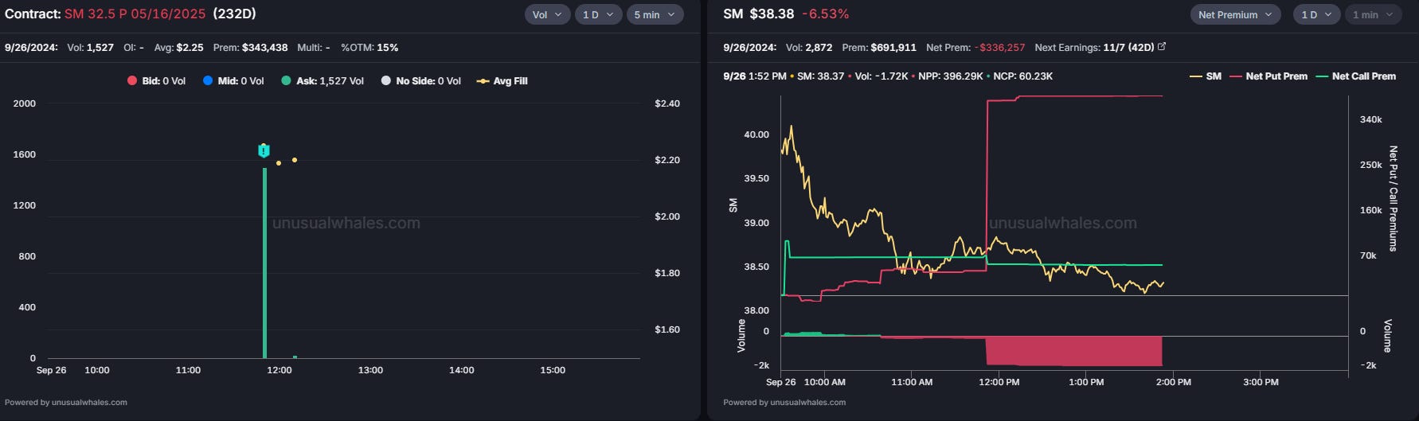Click the Prem: $343,438 value on contract panel
This screenshot has height=421, width=1419.
pos(250,47)
